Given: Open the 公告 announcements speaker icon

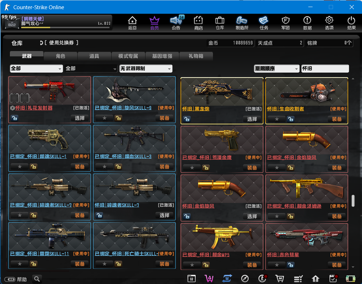Looking at the screenshot, I should pos(176,23).
